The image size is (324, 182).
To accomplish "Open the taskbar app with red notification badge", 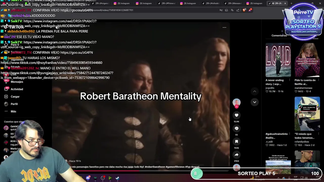I will [x=103, y=178].
